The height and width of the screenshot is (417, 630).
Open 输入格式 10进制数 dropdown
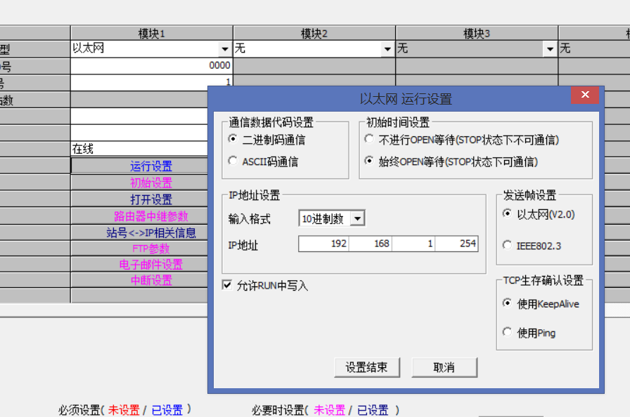(357, 218)
